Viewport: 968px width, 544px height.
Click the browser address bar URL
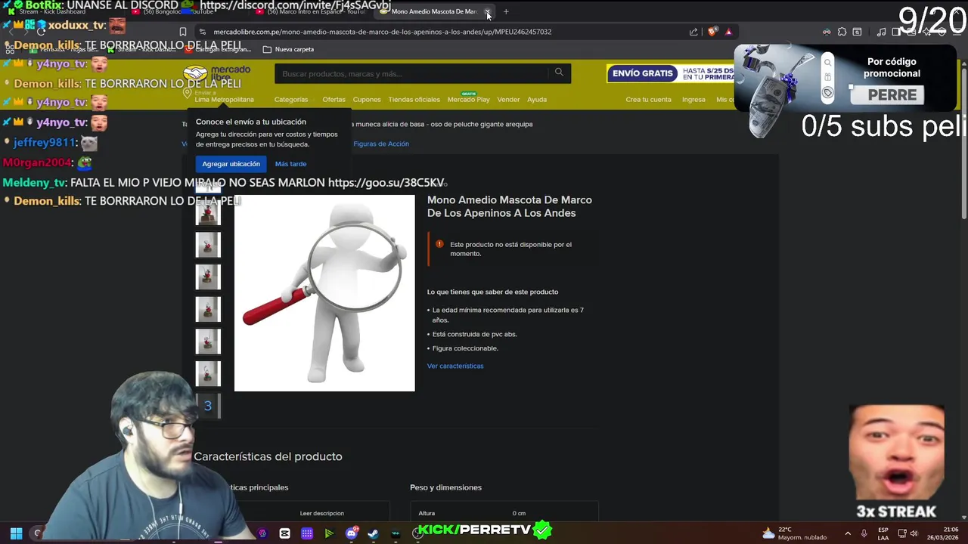click(x=383, y=32)
